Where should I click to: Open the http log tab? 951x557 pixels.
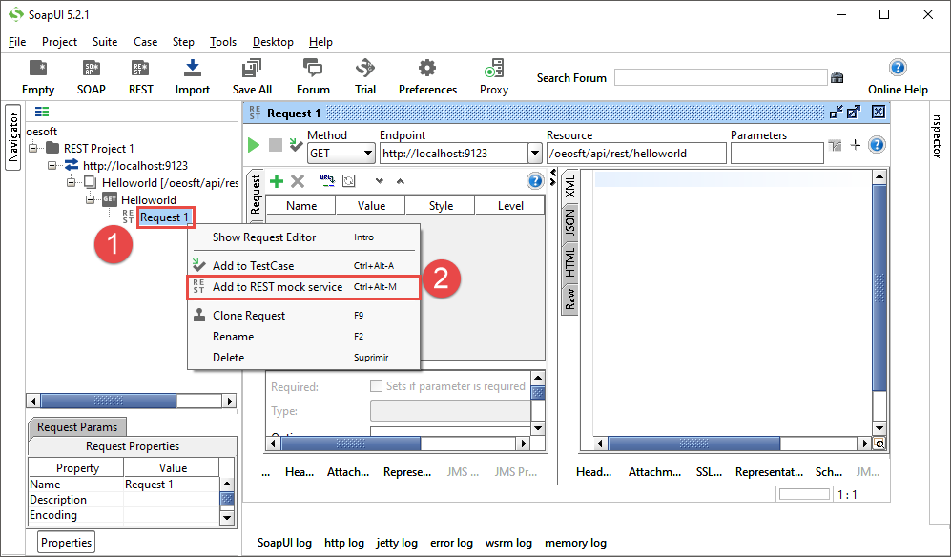344,543
